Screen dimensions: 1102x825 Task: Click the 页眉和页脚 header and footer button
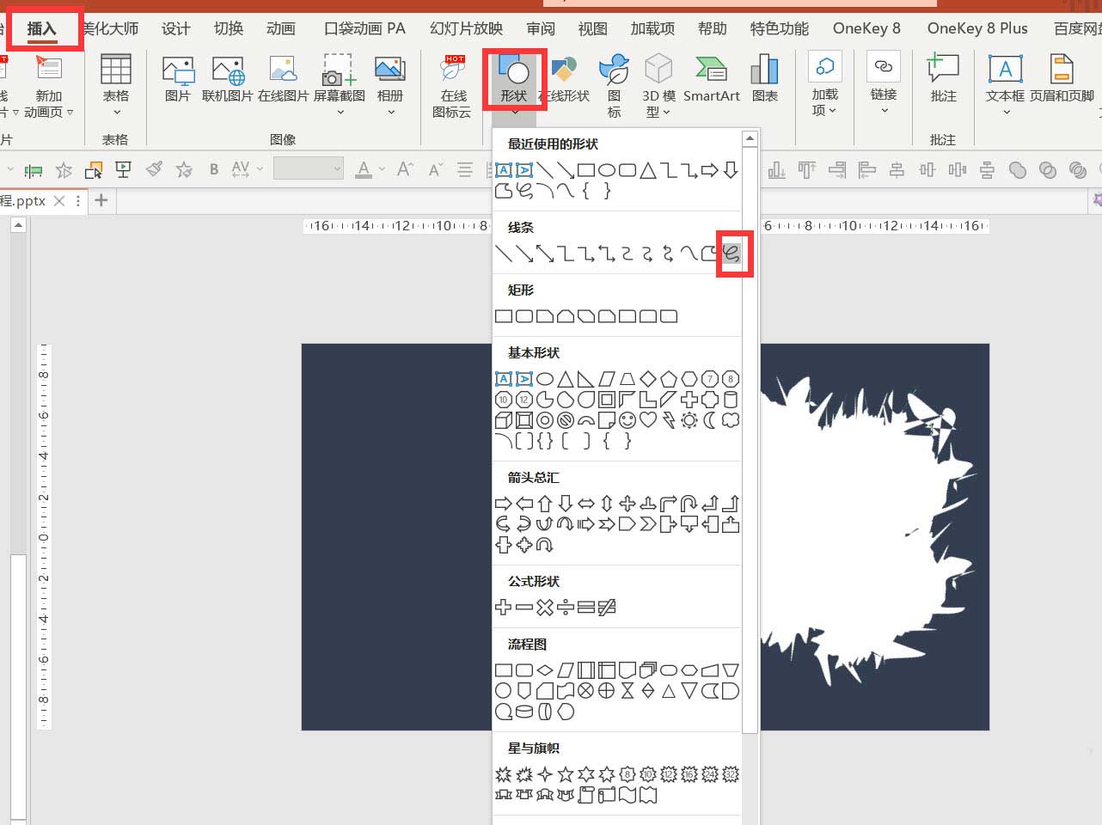coord(1062,78)
